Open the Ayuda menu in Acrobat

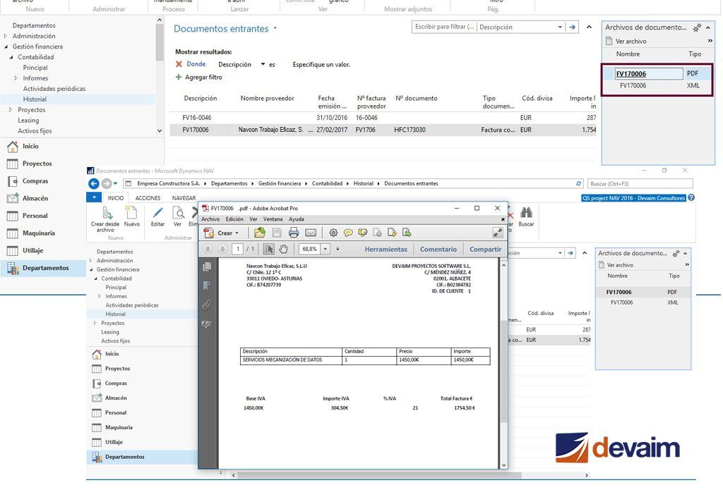pos(296,219)
